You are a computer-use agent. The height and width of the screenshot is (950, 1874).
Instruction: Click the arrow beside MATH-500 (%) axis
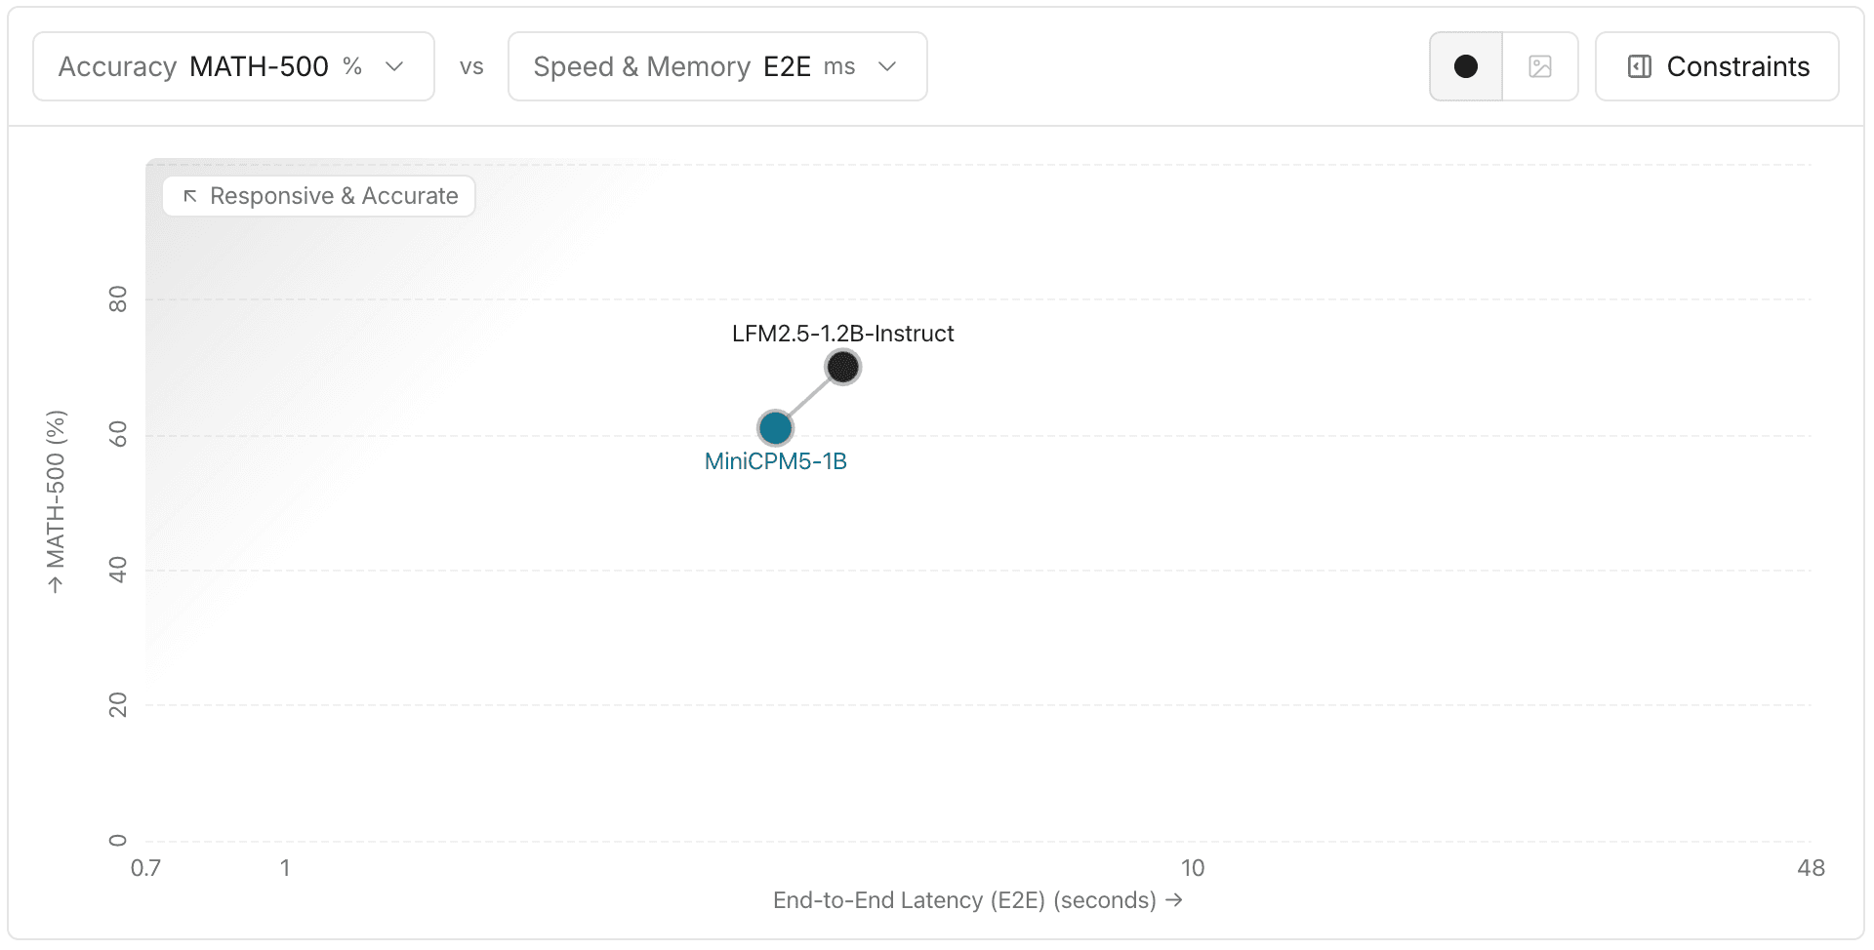(56, 585)
